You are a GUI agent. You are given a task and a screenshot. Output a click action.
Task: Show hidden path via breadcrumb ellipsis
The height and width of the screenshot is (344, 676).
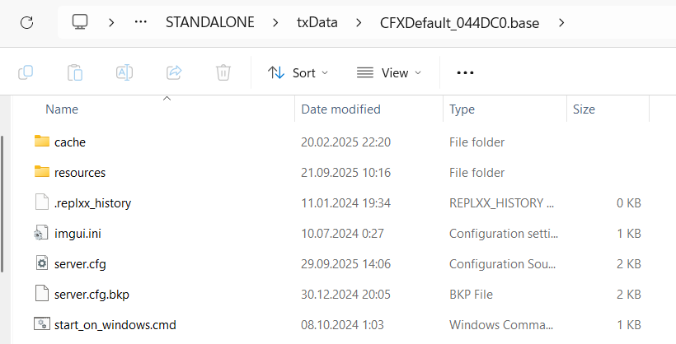[x=140, y=22]
